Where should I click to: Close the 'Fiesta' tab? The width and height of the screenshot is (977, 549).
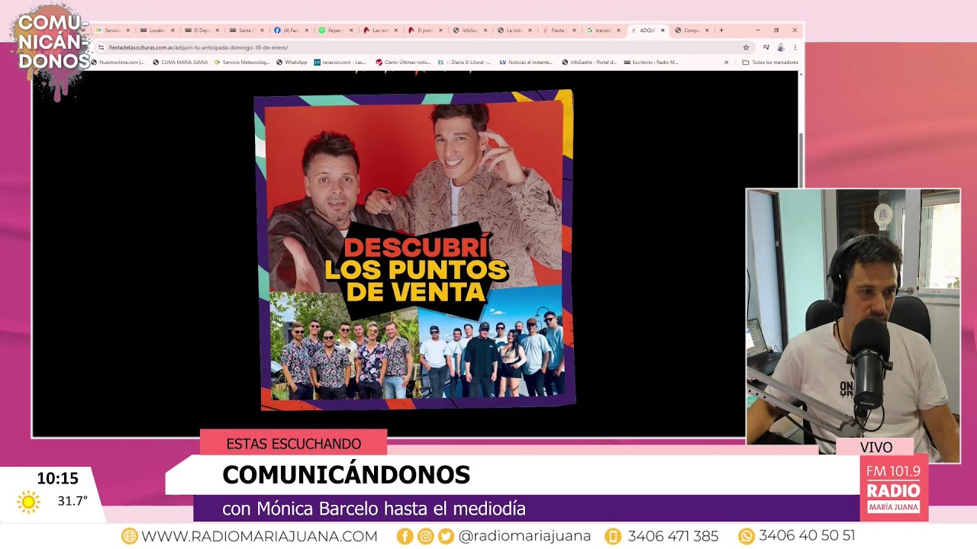pyautogui.click(x=574, y=30)
